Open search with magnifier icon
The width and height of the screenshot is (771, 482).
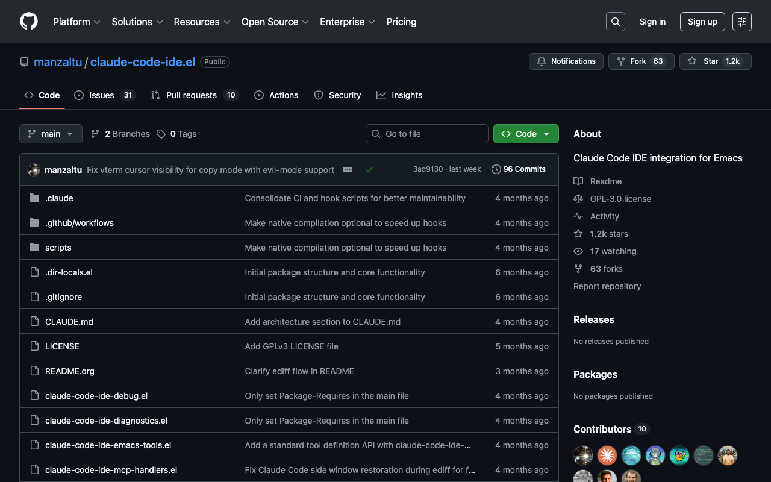[615, 22]
